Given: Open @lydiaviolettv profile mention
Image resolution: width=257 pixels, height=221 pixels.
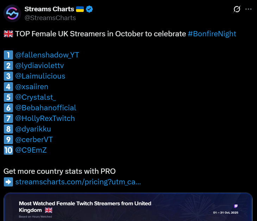Looking at the screenshot, I should [39, 66].
